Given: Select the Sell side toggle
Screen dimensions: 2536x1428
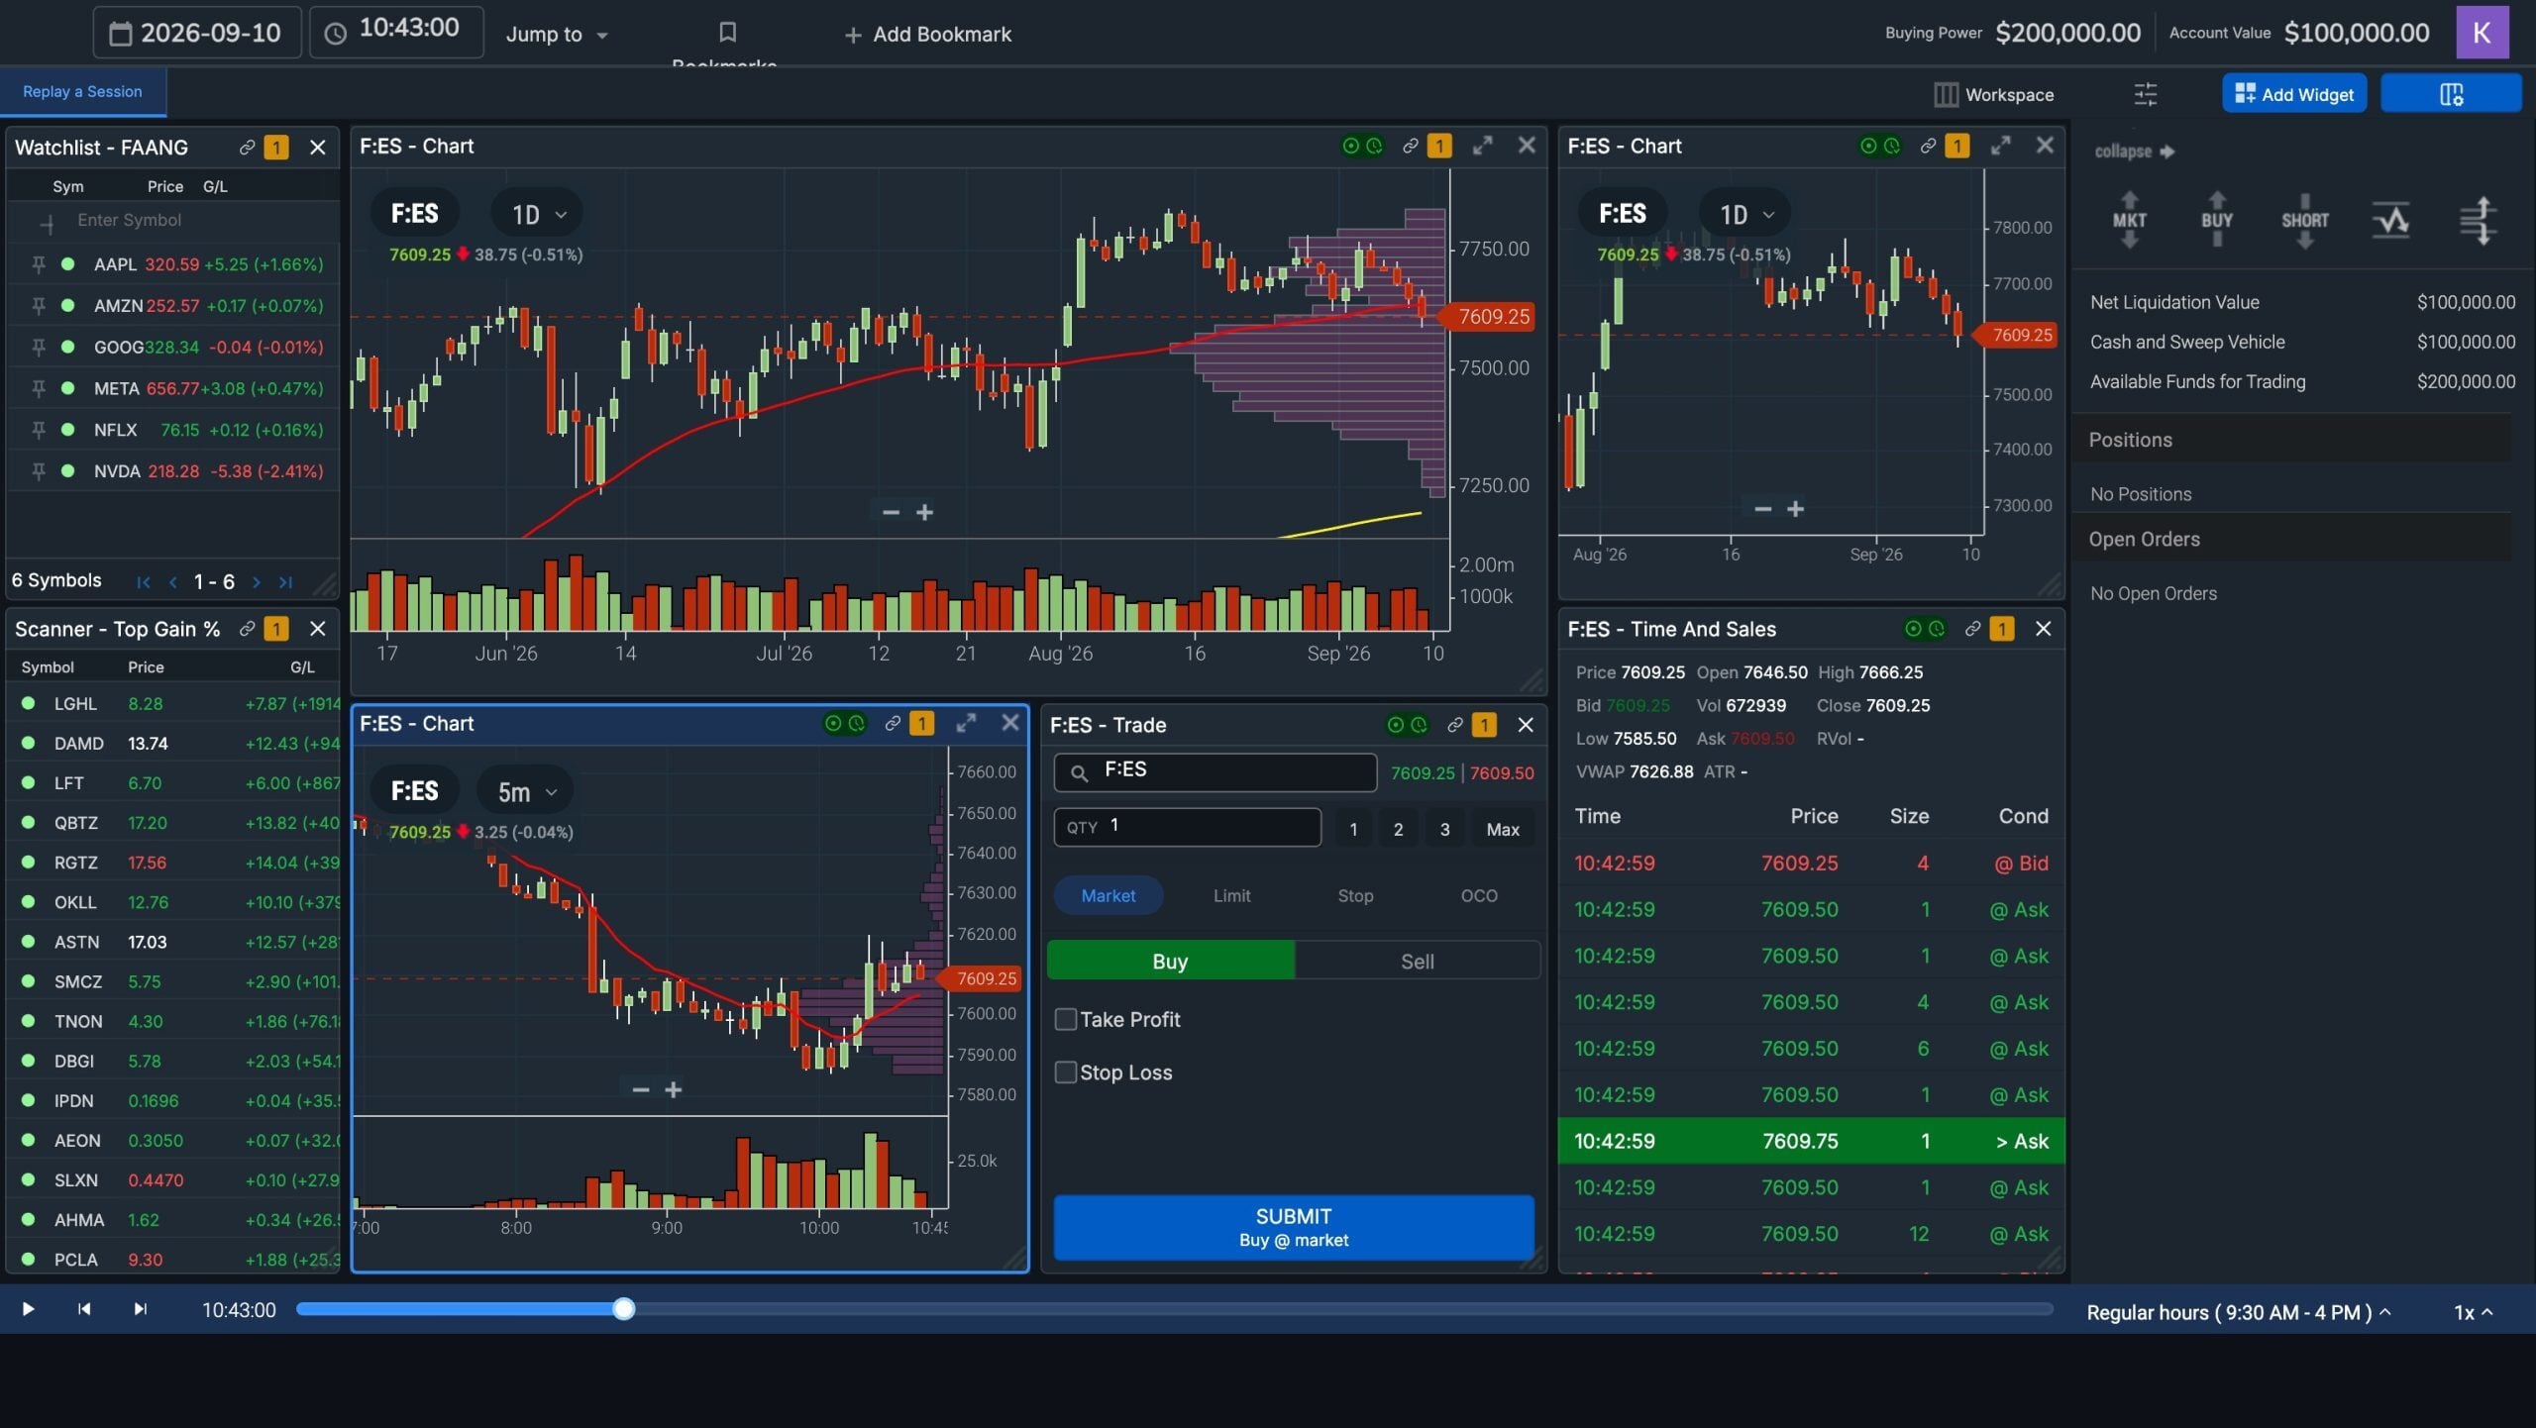Looking at the screenshot, I should [1417, 961].
